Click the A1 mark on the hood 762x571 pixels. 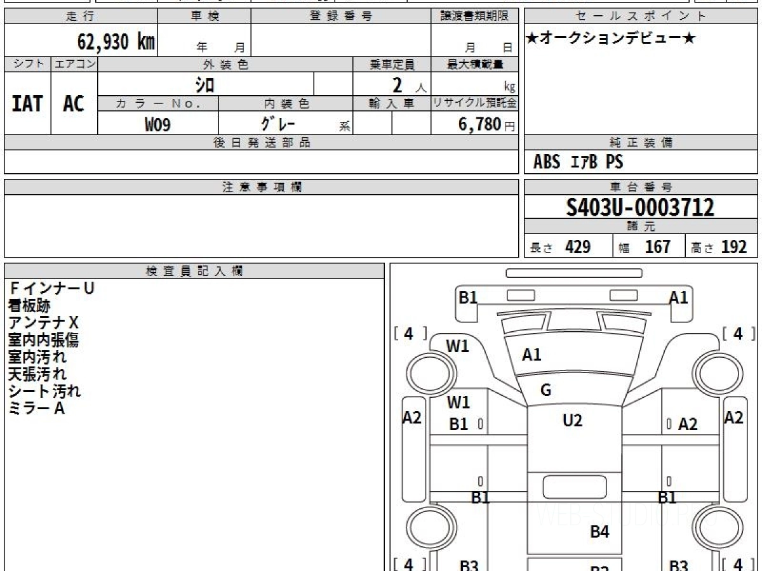(x=531, y=355)
